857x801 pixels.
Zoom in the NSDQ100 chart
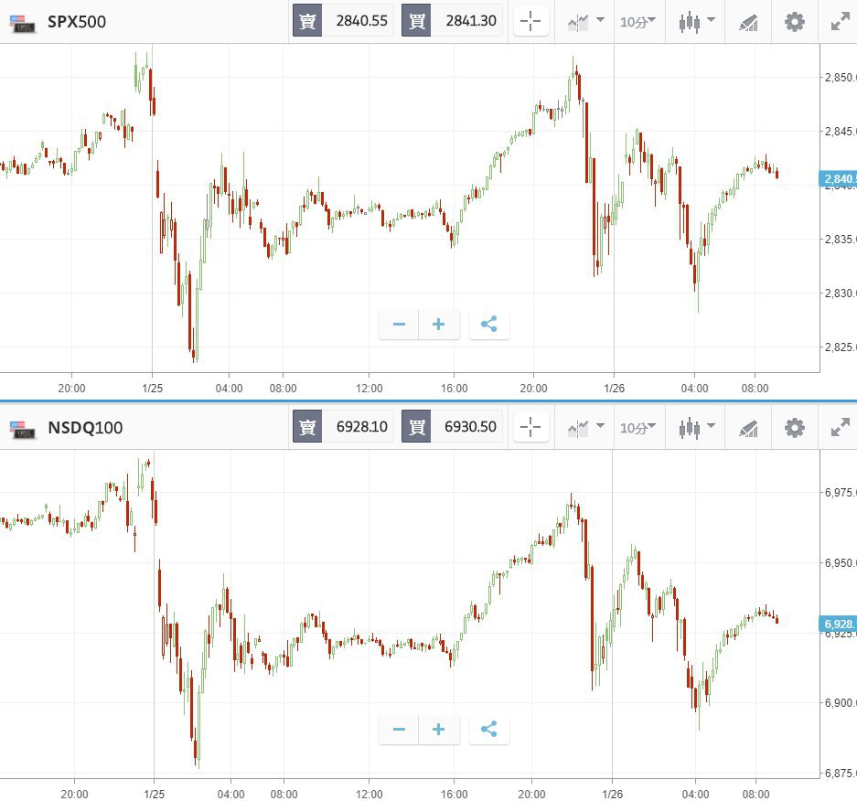439,730
